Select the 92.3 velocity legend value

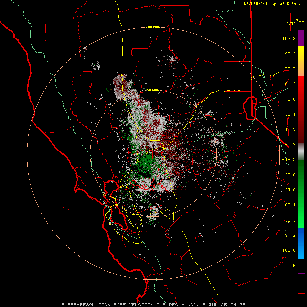pos(290,54)
